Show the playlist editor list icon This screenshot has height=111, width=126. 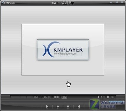point(112,97)
